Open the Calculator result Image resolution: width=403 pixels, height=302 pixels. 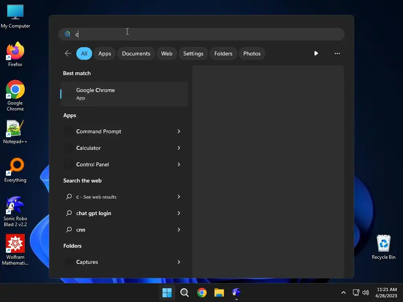pos(124,148)
